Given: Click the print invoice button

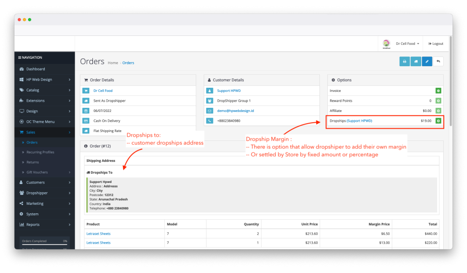Looking at the screenshot, I should 404,62.
